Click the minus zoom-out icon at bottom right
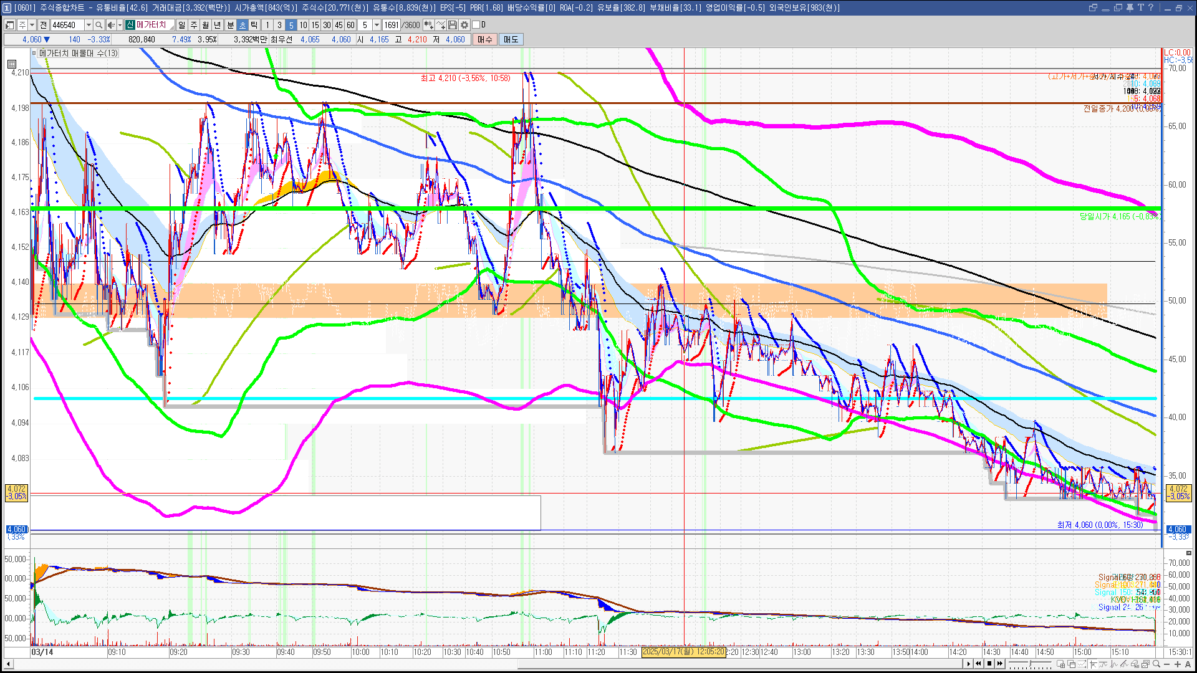This screenshot has width=1197, height=673. 1167,664
